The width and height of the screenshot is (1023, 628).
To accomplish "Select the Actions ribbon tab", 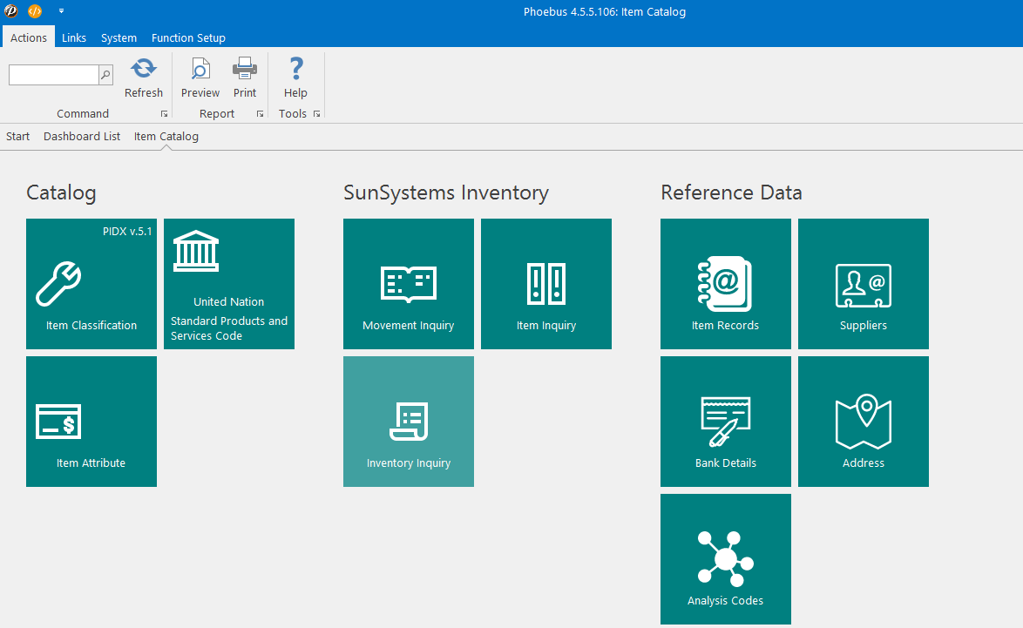I will [x=29, y=37].
